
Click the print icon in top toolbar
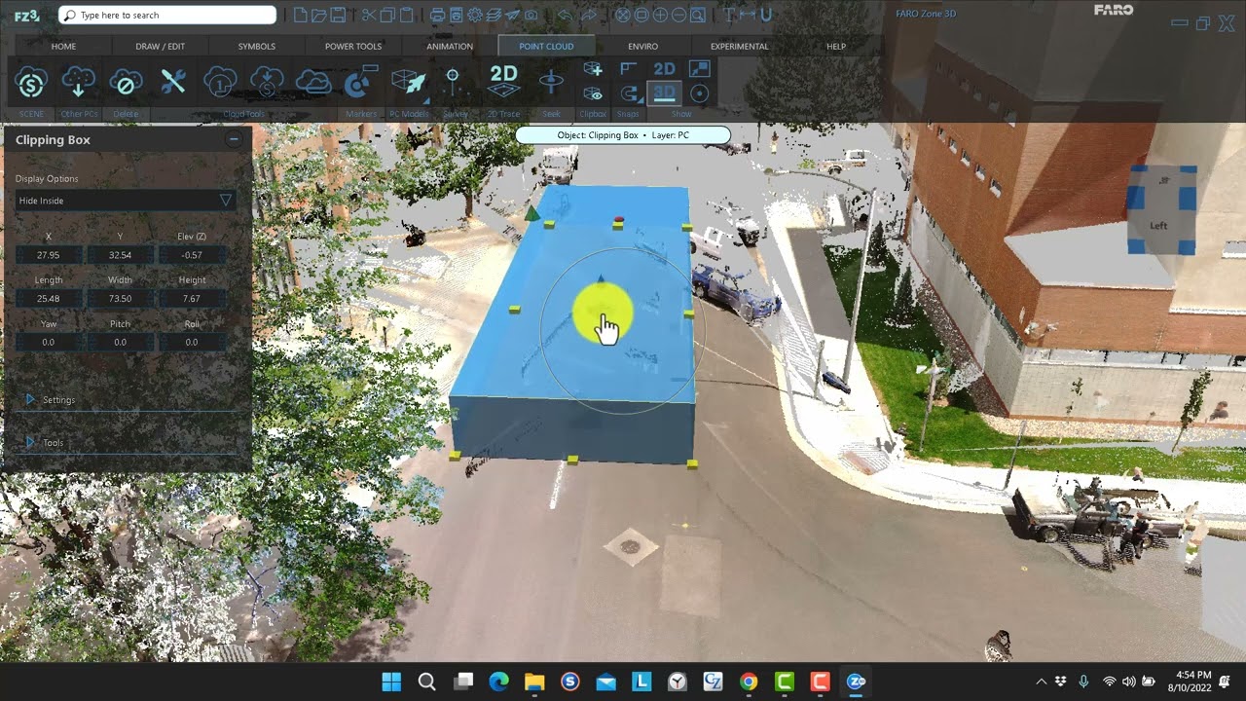(x=438, y=16)
